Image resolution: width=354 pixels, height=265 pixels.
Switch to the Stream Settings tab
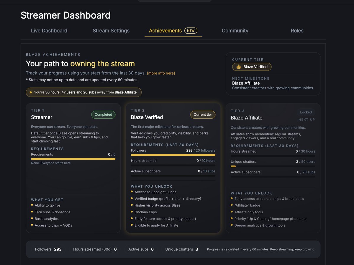tap(111, 31)
